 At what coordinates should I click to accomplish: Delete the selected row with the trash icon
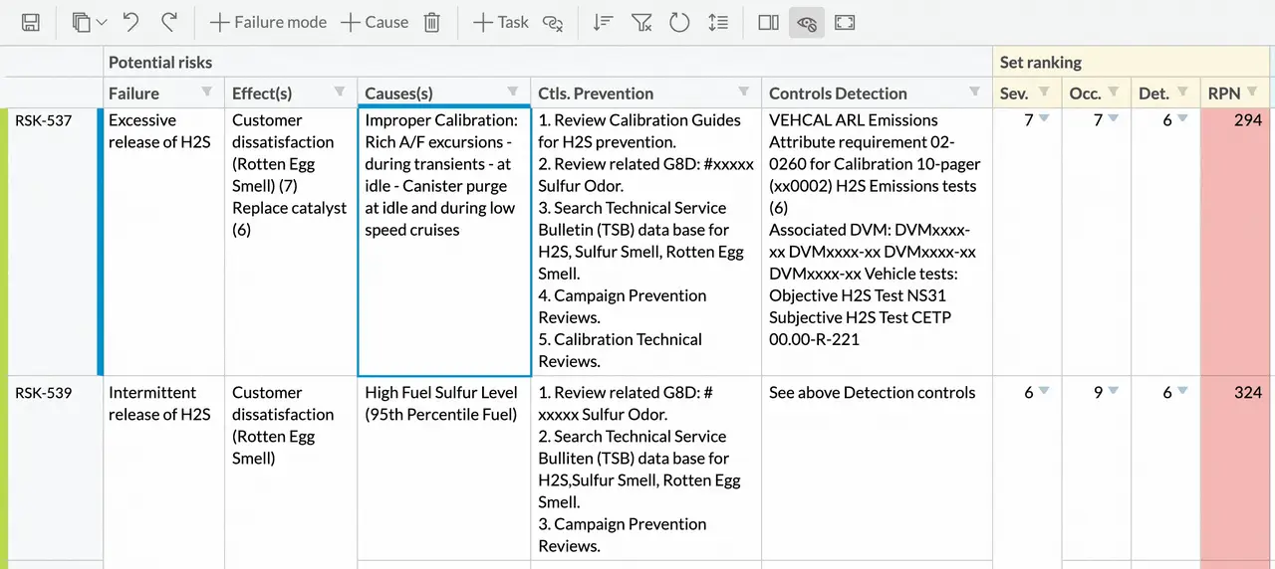(432, 22)
